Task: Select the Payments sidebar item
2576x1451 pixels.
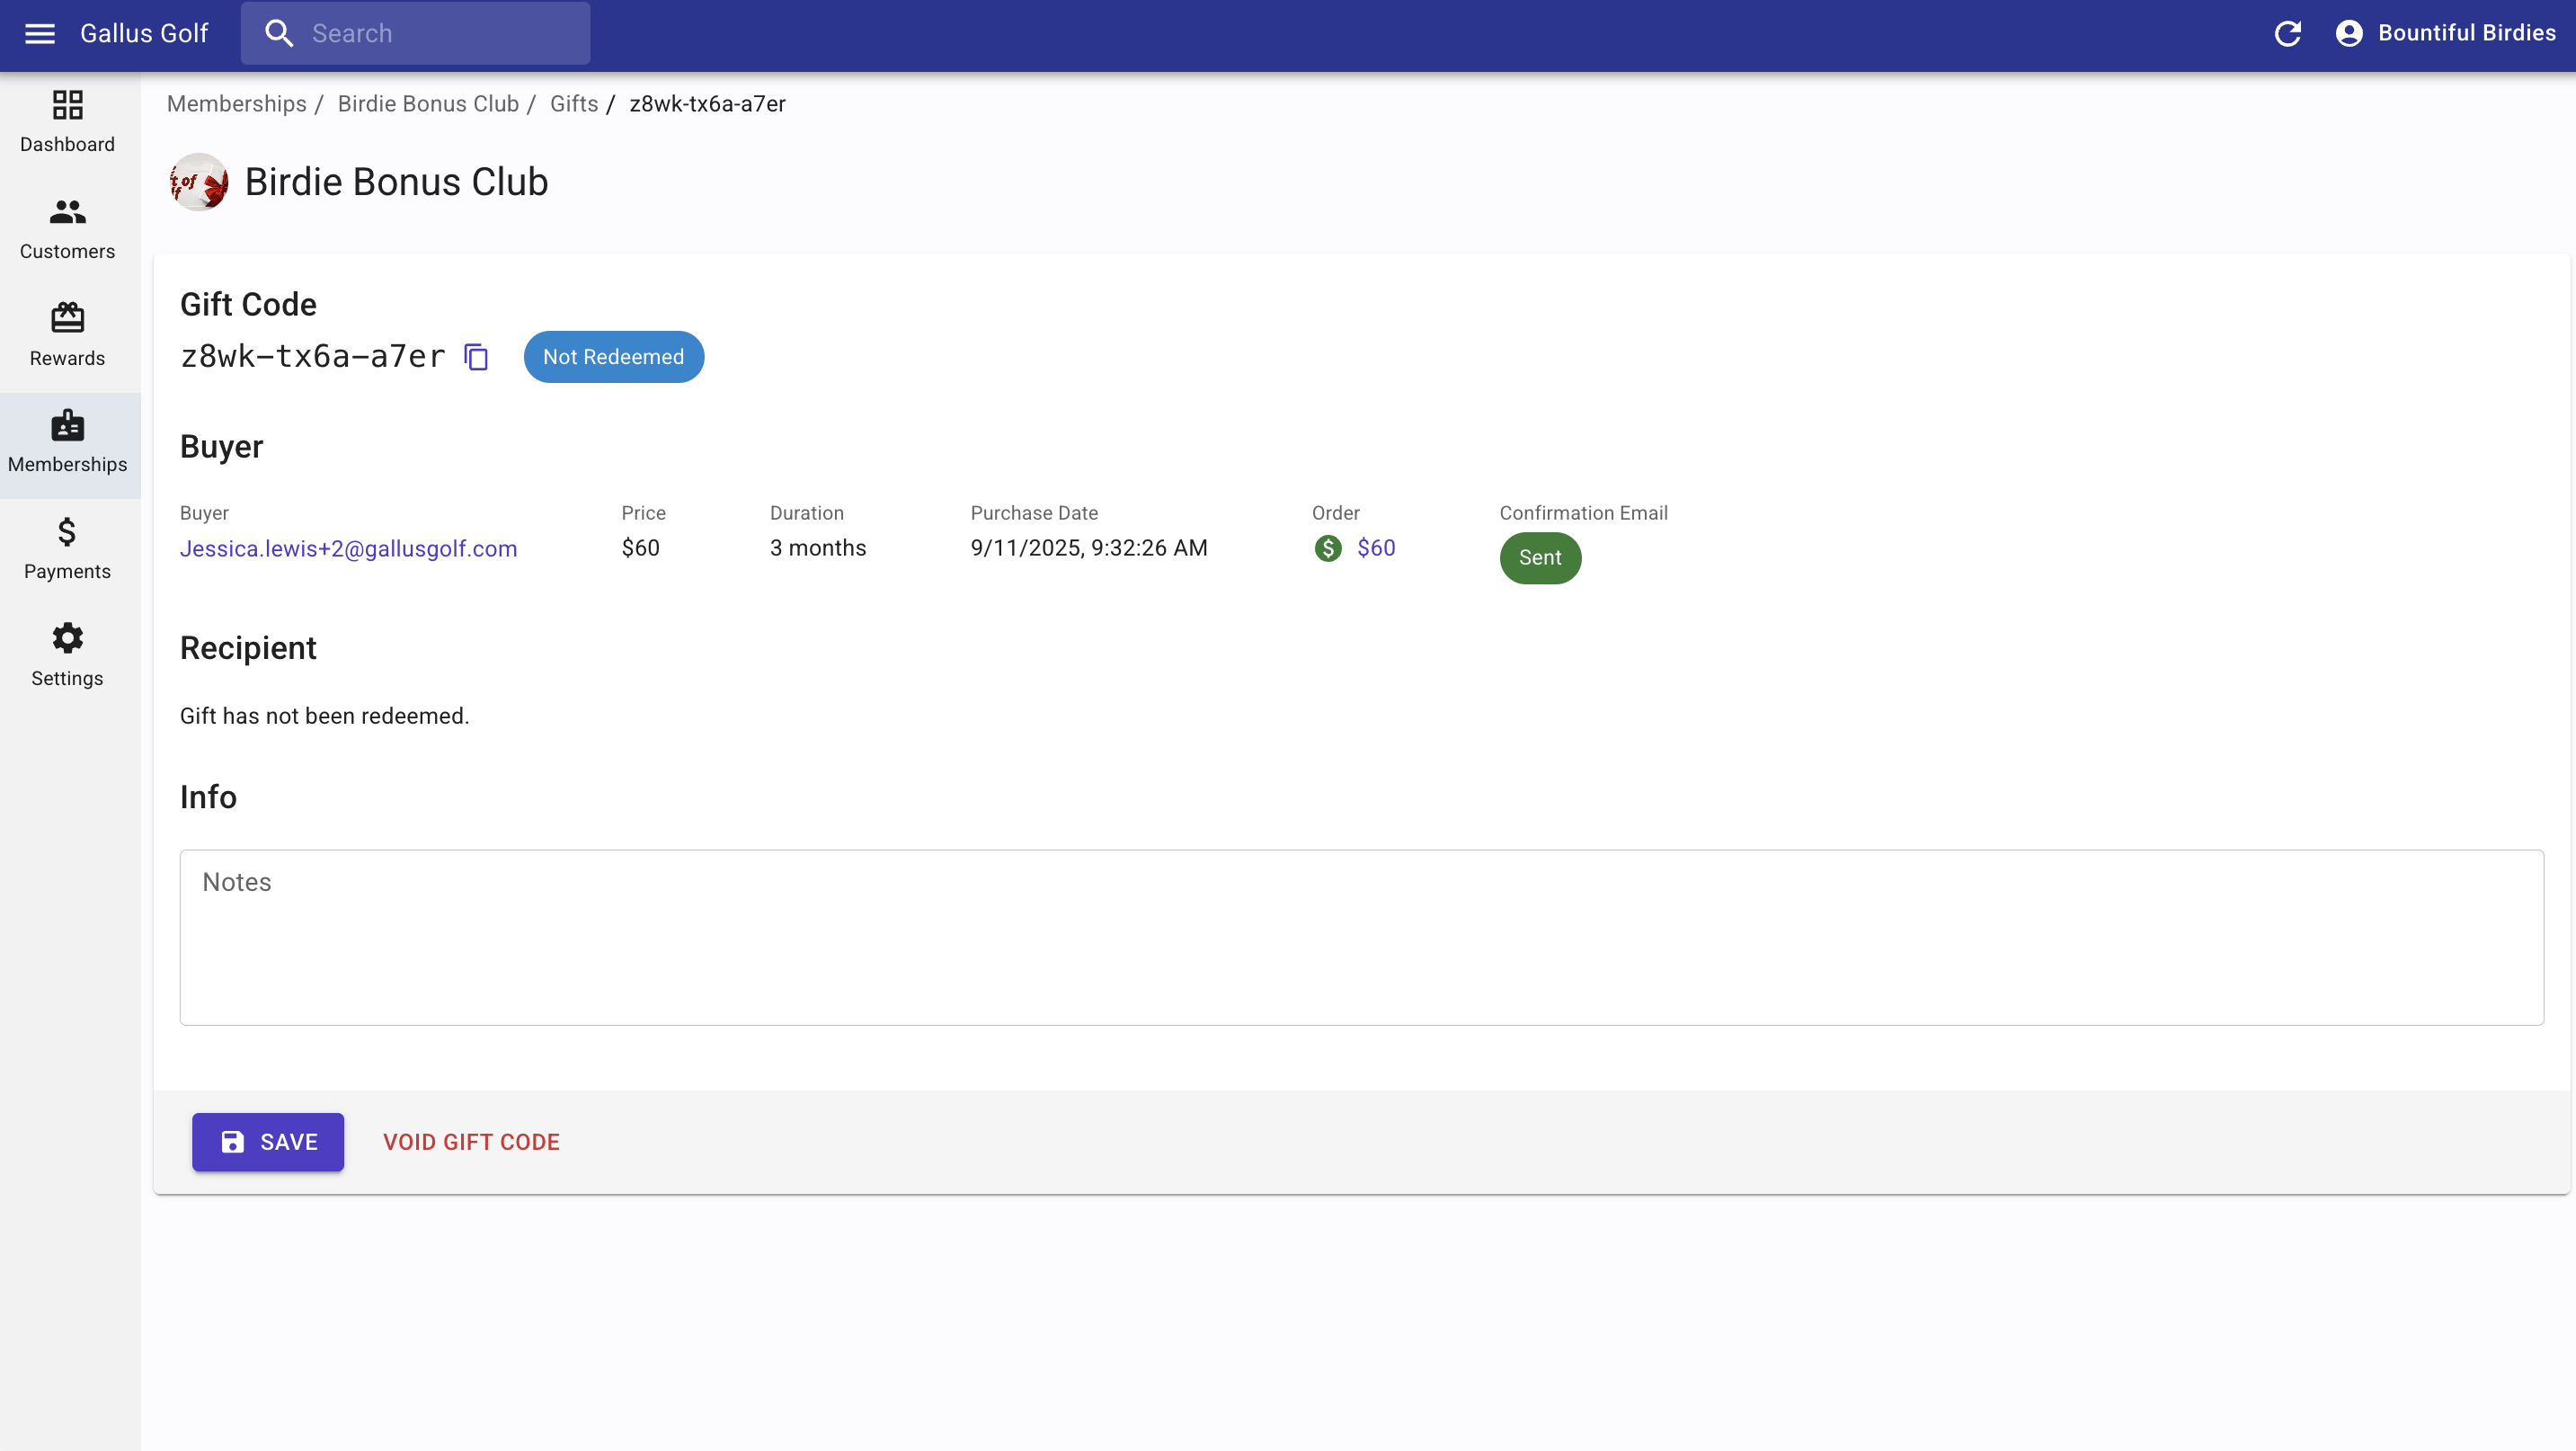Action: [x=68, y=548]
